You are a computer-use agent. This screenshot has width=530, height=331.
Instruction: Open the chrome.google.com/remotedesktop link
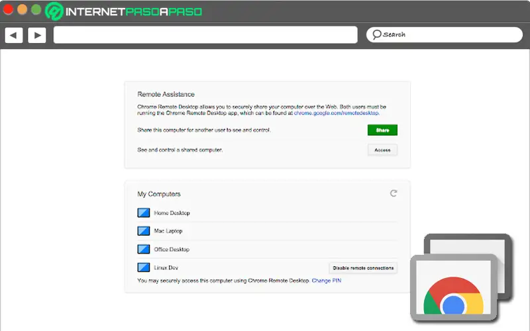337,114
